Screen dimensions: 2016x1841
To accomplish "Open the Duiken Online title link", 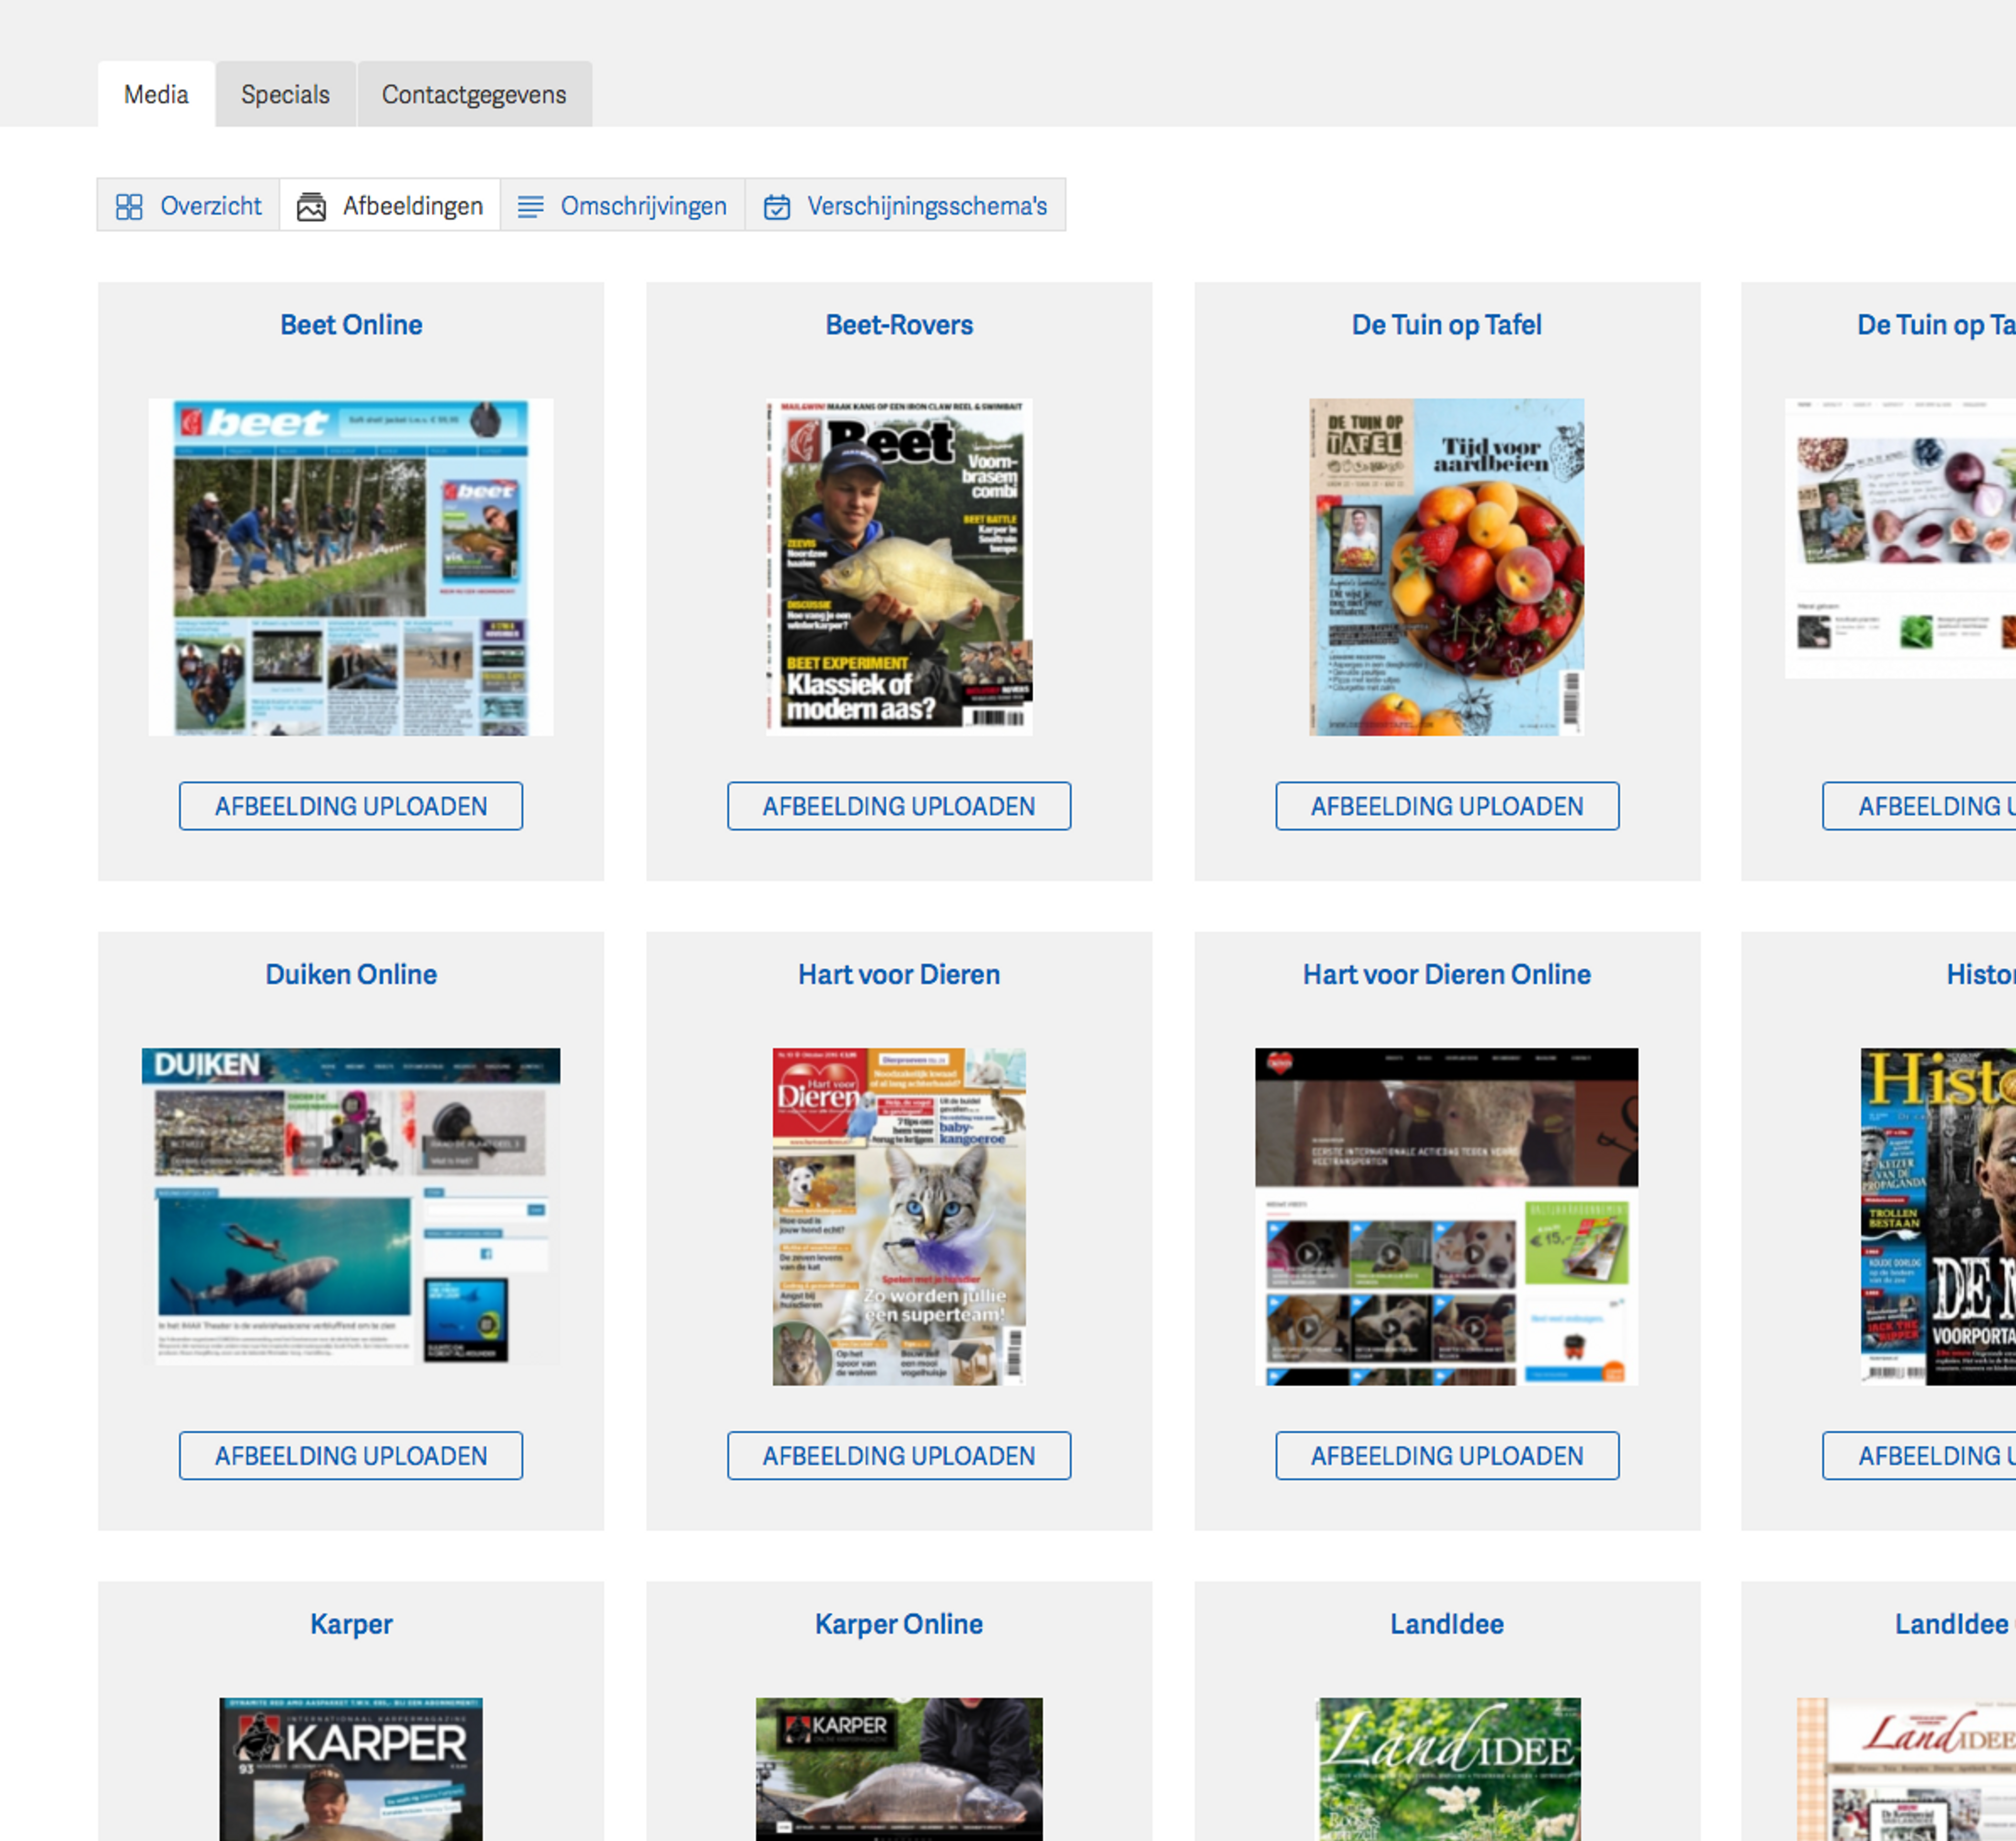I will (x=351, y=974).
